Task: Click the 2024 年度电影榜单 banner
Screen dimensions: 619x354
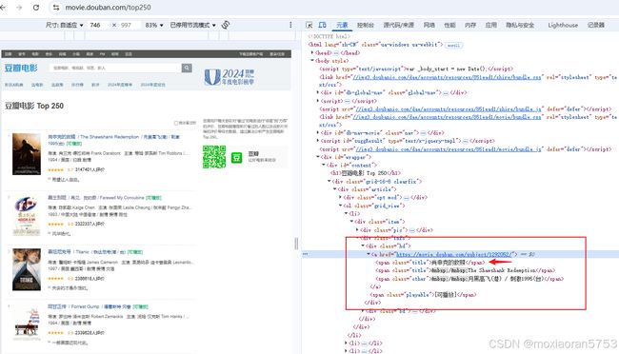Action: coord(229,76)
